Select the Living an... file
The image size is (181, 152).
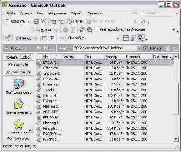[51, 101]
